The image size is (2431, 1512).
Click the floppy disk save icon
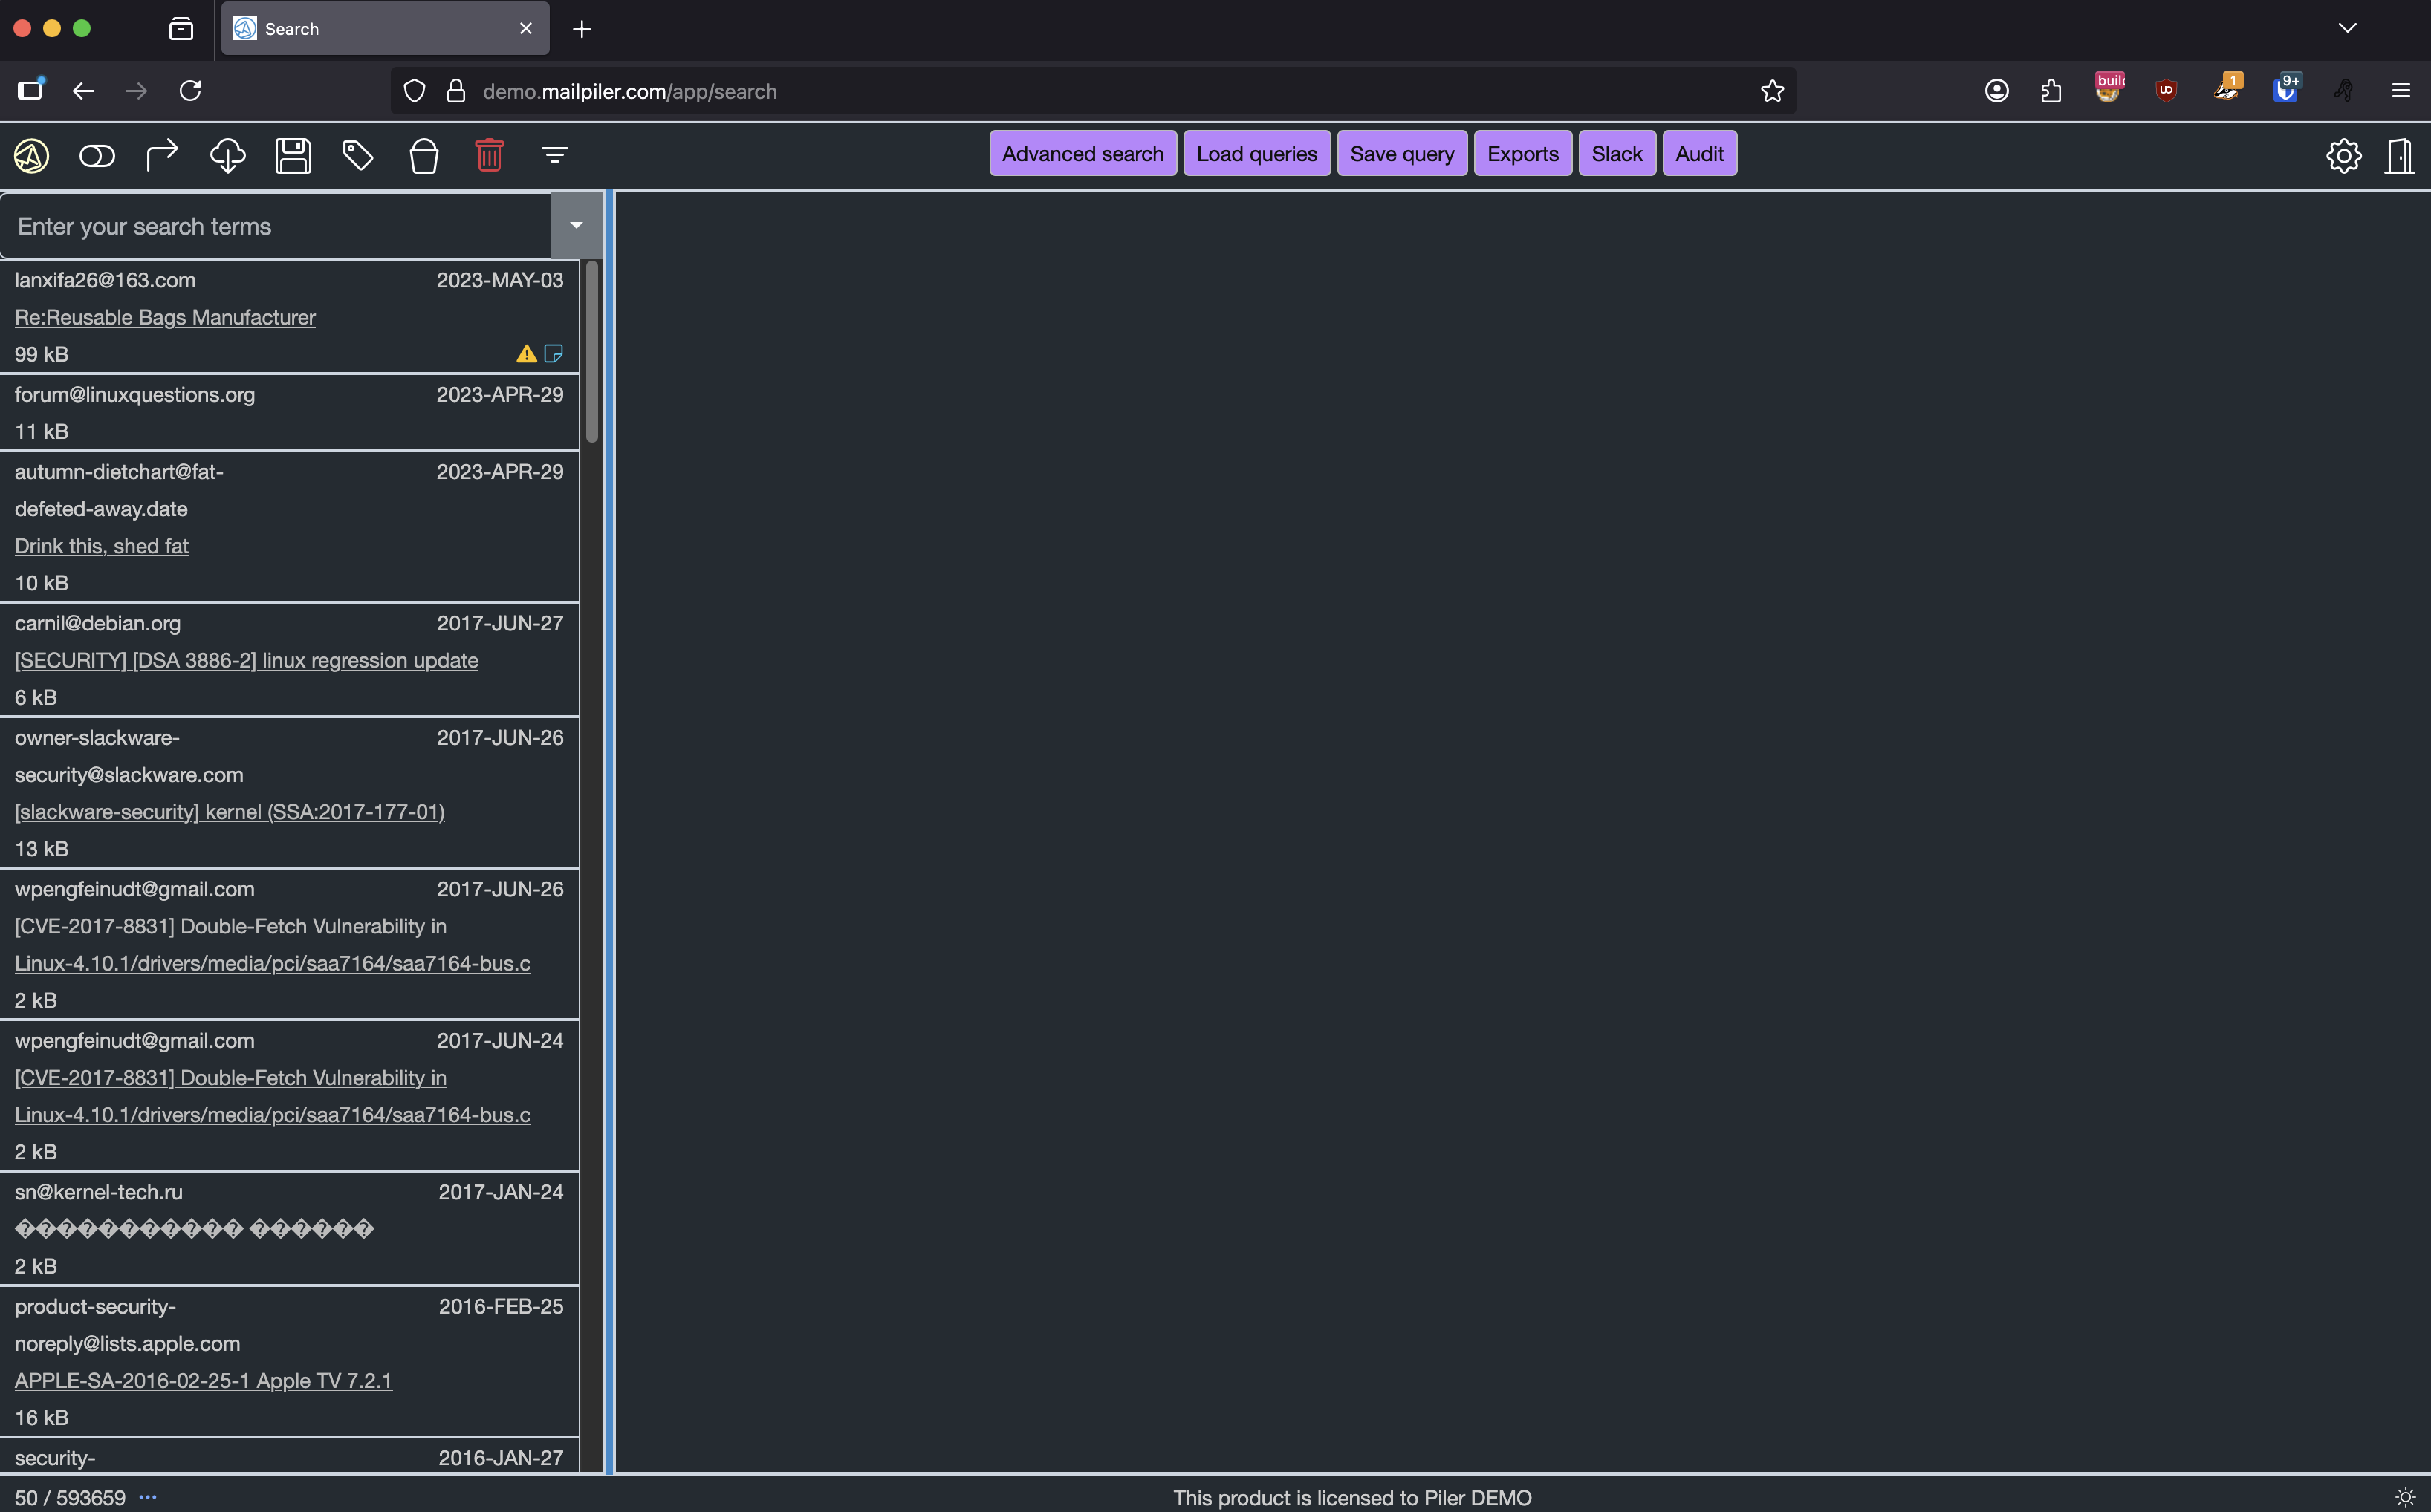[x=293, y=155]
